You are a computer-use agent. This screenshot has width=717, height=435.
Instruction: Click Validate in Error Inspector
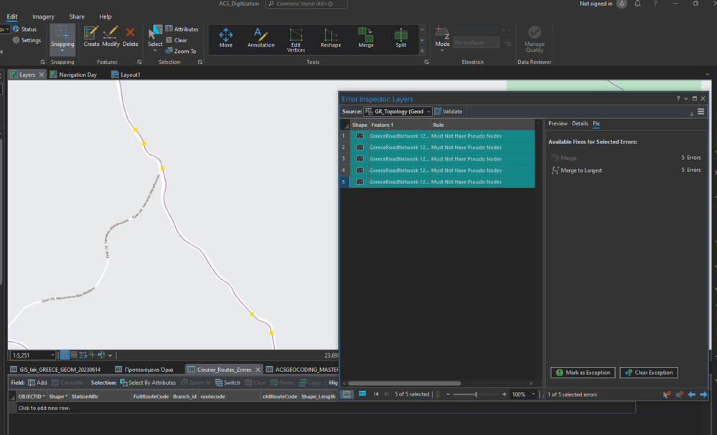449,112
